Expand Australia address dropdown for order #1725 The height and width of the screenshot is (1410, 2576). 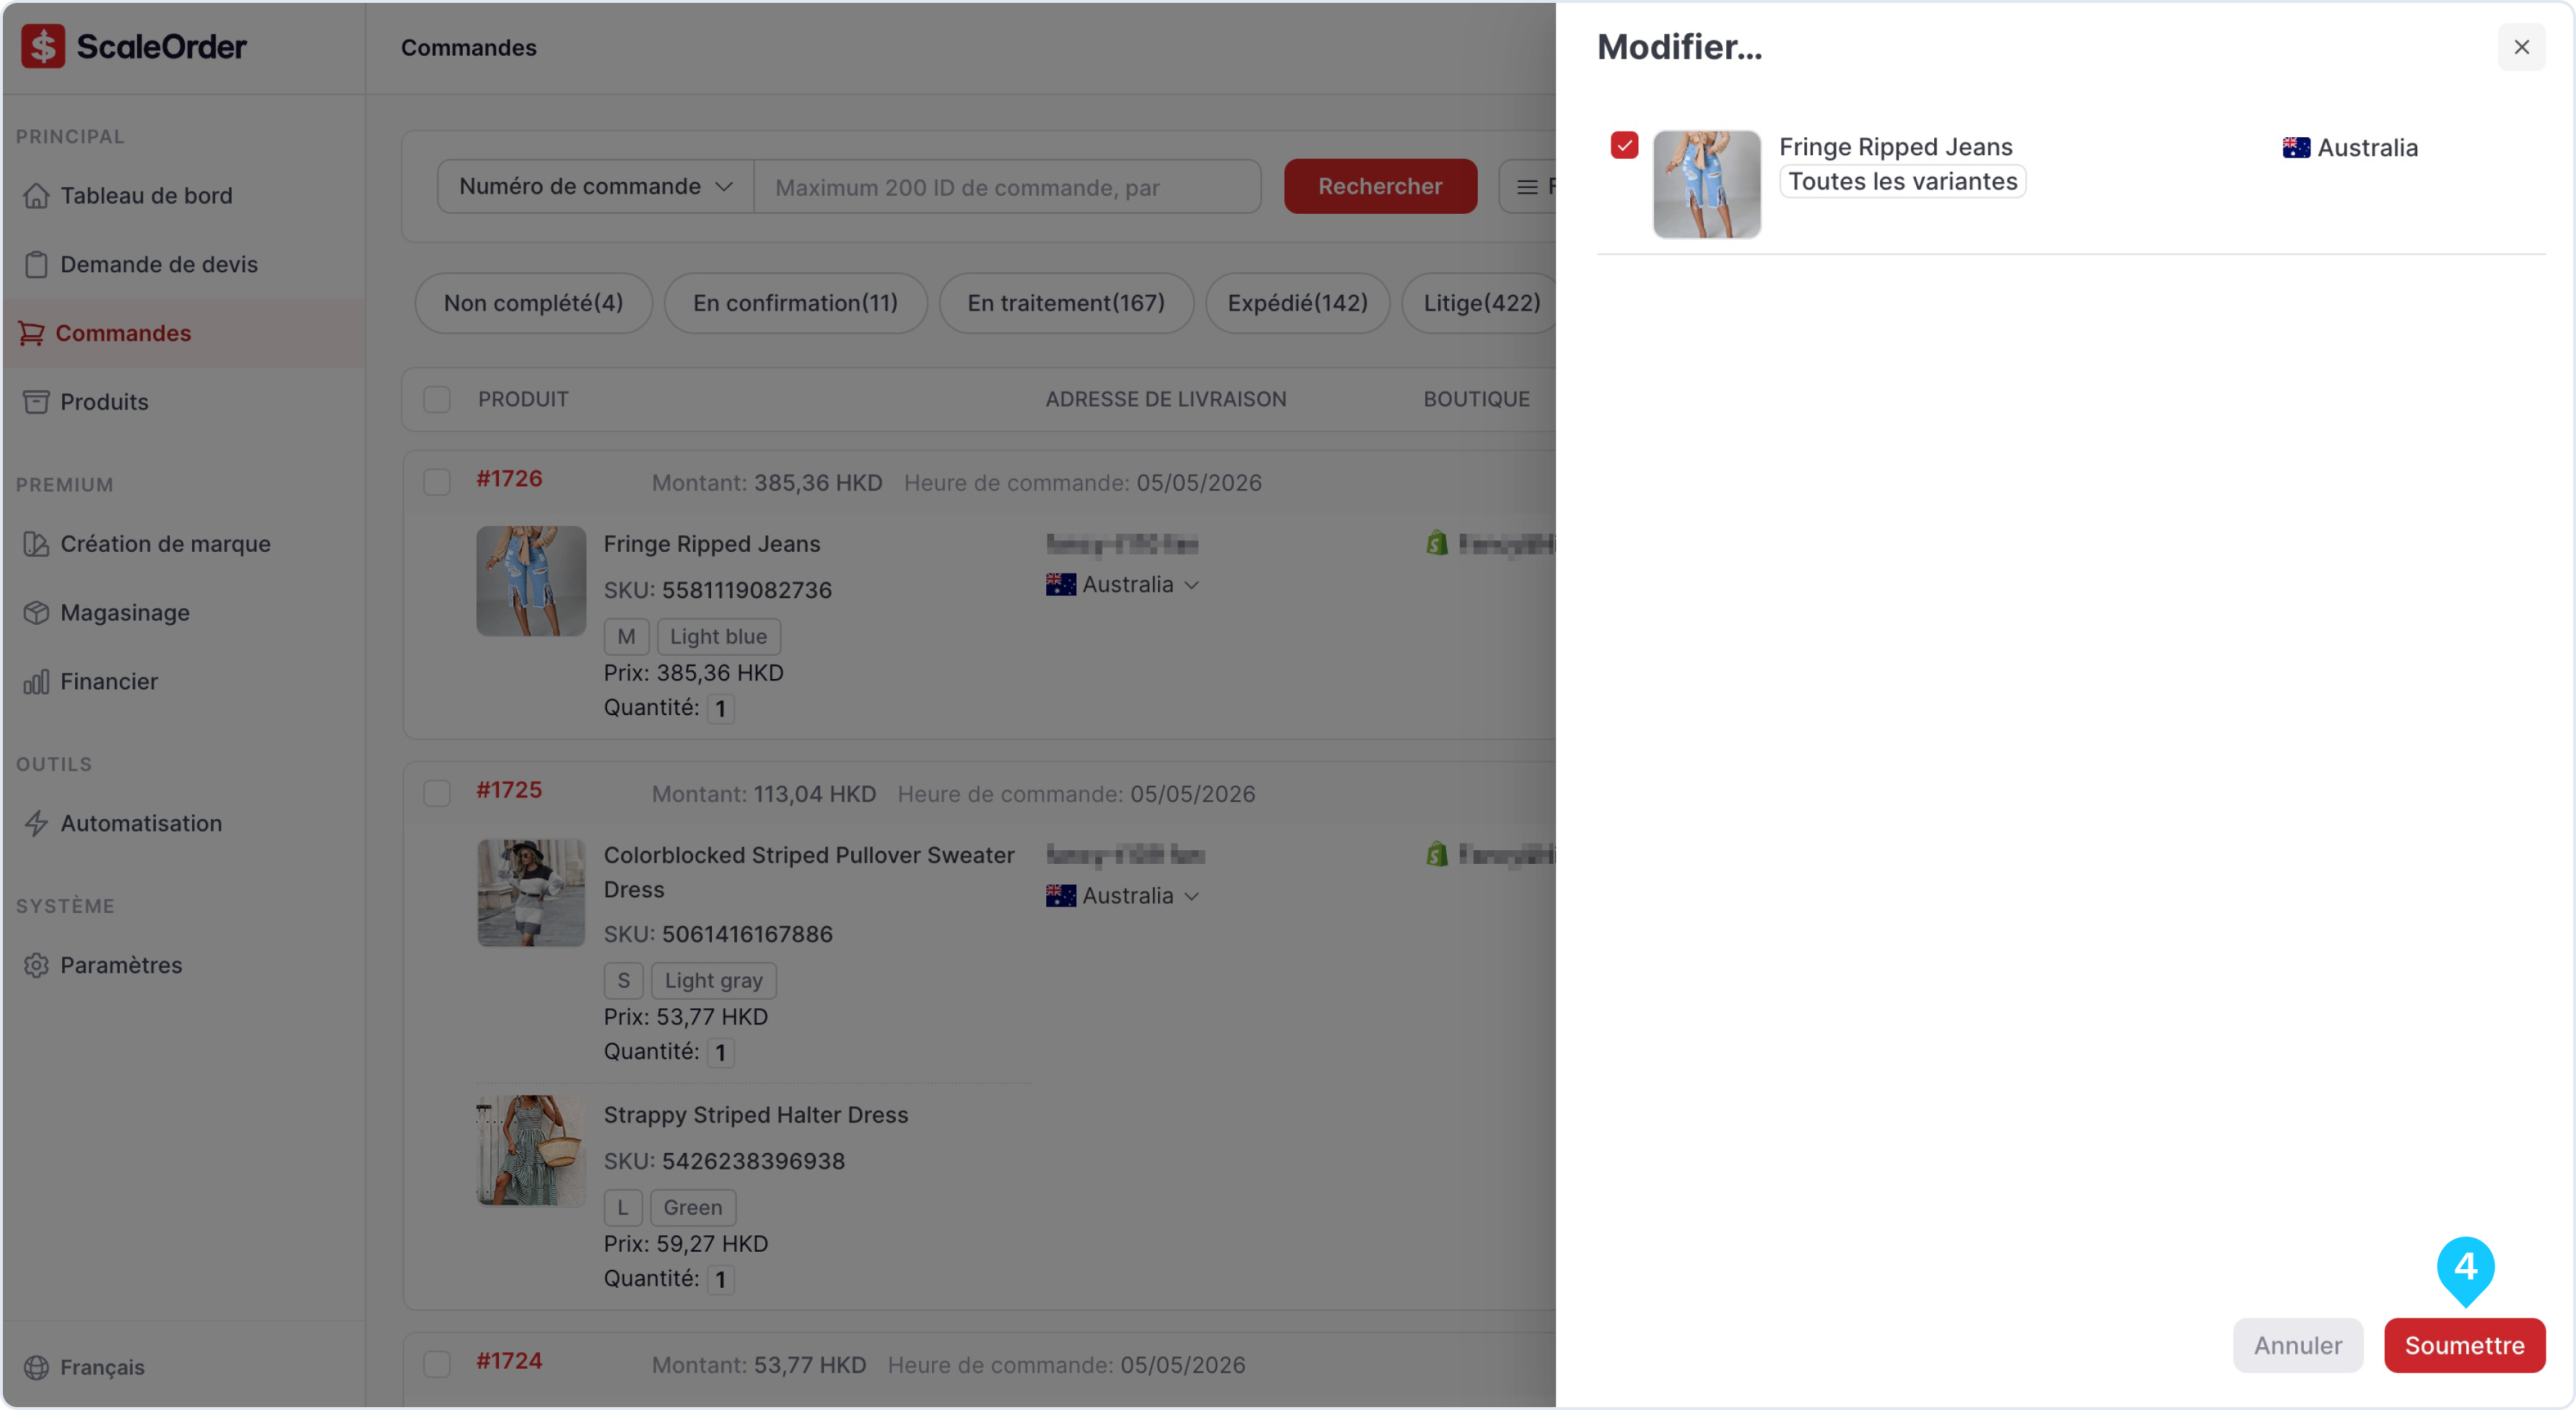1191,896
